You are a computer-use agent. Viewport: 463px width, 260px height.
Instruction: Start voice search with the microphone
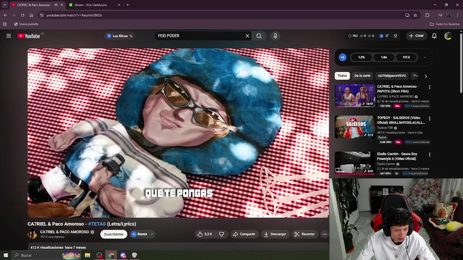(275, 36)
